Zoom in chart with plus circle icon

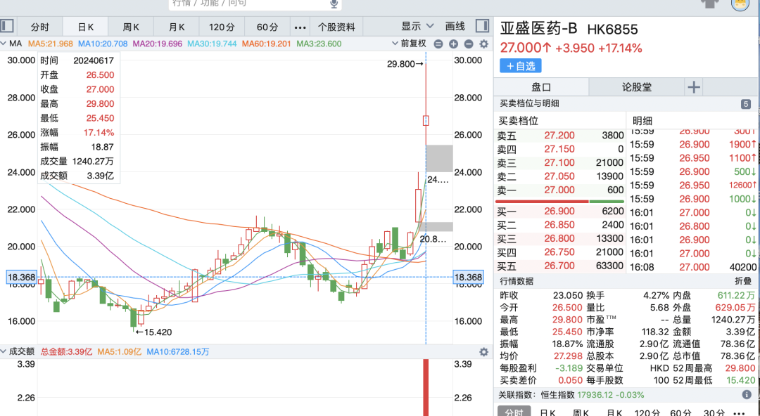[x=454, y=44]
